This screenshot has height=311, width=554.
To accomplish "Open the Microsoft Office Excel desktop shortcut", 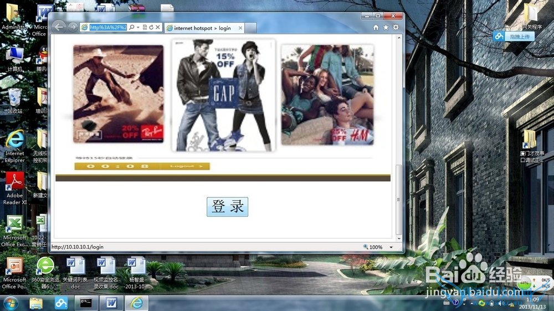I will pos(15,231).
